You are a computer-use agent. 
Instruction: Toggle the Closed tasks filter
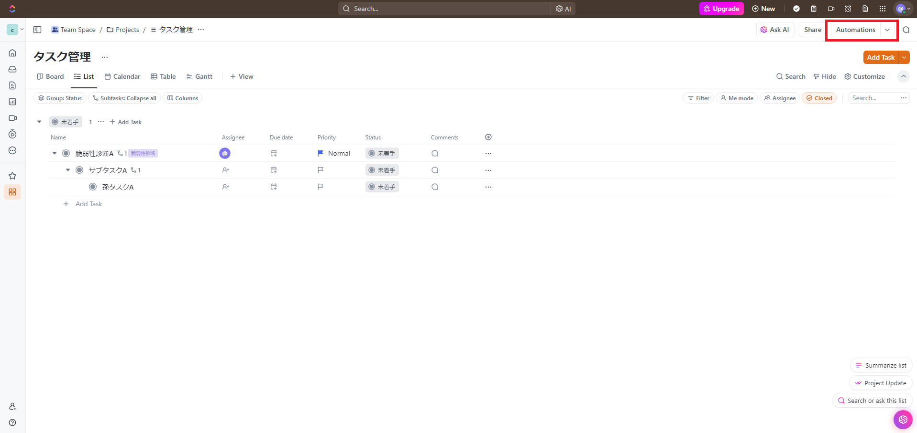[x=819, y=98]
